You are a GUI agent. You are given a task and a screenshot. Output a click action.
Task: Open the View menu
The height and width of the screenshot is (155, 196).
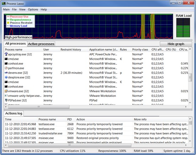point(22,10)
